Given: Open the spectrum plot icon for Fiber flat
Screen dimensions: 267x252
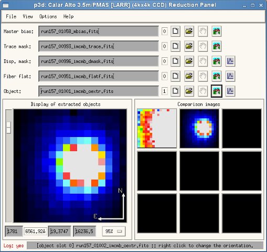Looking at the screenshot, I should [230, 76].
